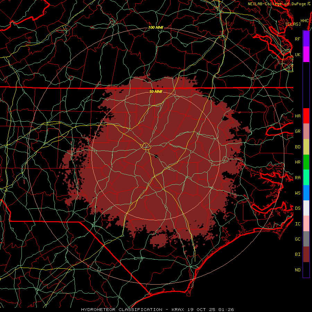Click the RA light green legend block
Screen dimensions: 312x312
tap(306, 177)
